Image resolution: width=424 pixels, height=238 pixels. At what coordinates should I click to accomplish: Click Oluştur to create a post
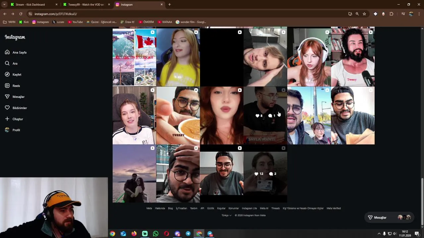pos(14,119)
